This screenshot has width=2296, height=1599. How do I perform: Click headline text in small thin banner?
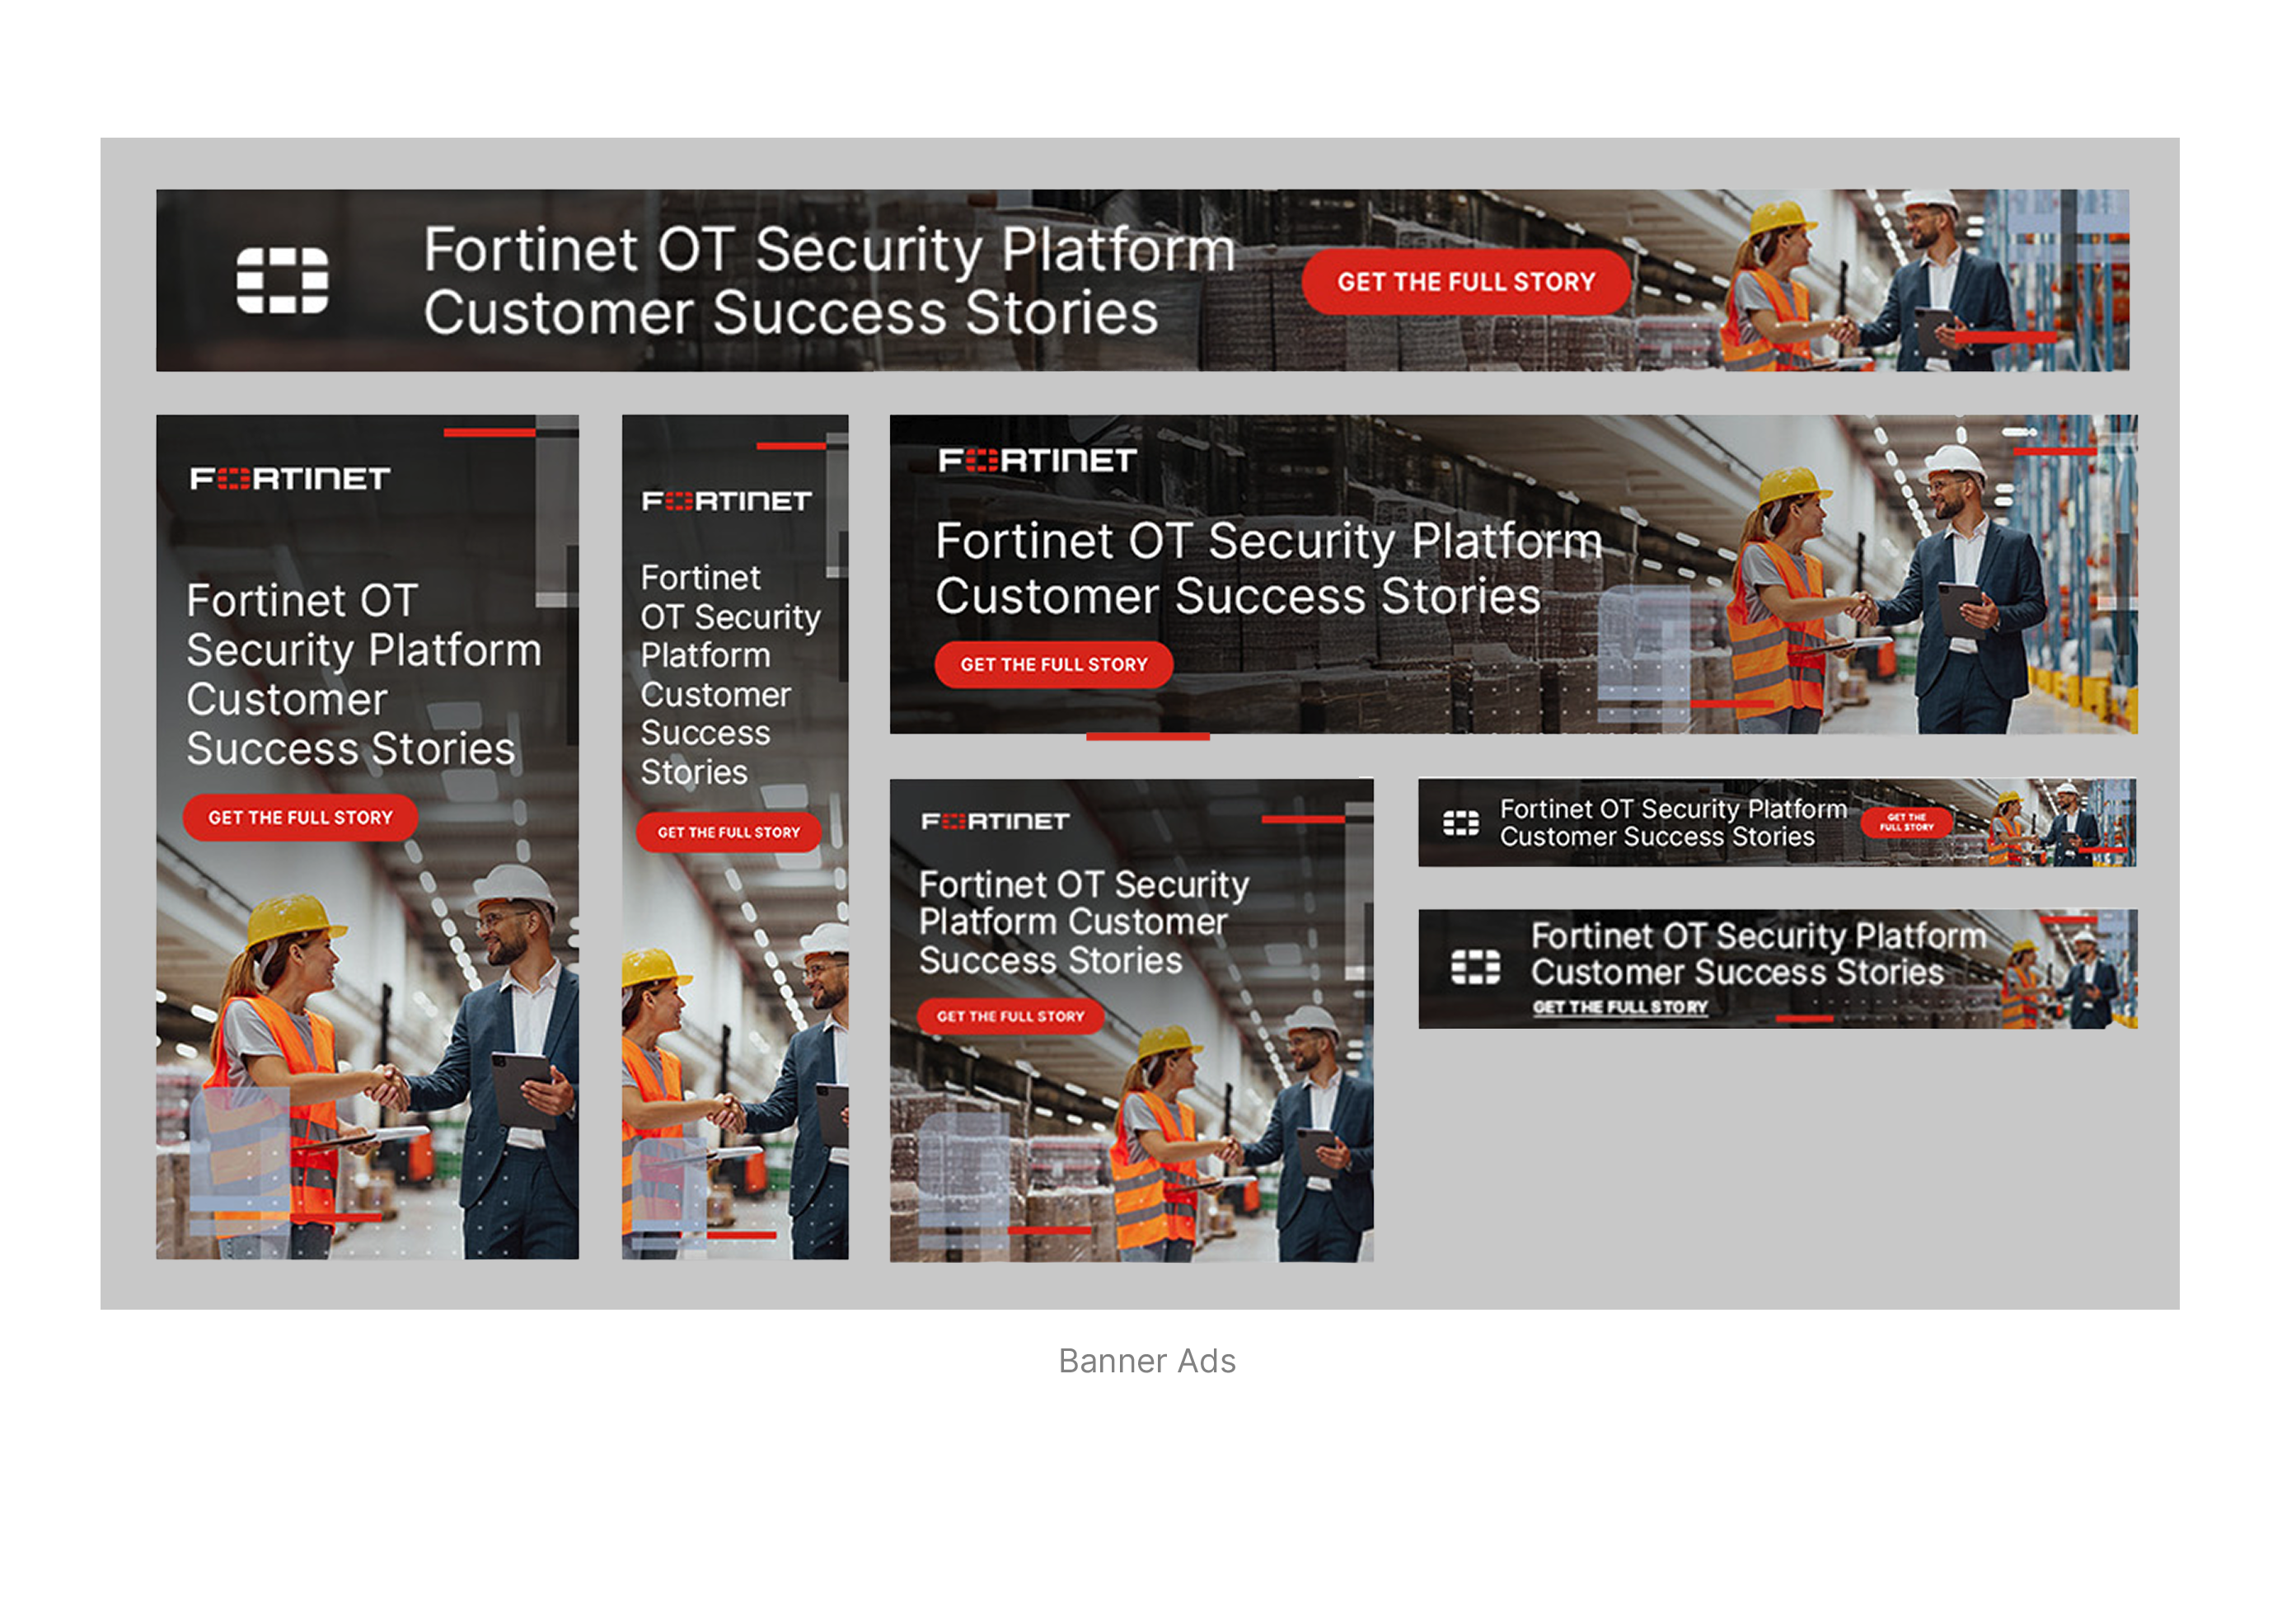tap(1673, 822)
